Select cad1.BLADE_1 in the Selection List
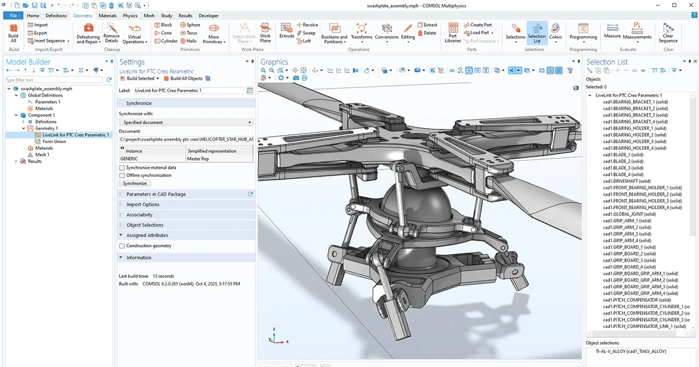Image resolution: width=699 pixels, height=367 pixels. (623, 154)
